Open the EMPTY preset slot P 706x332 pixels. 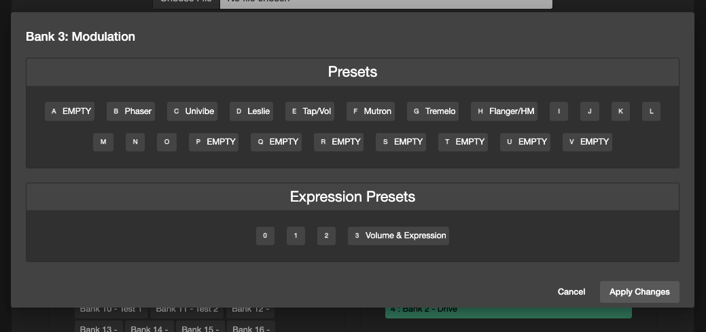(x=213, y=142)
